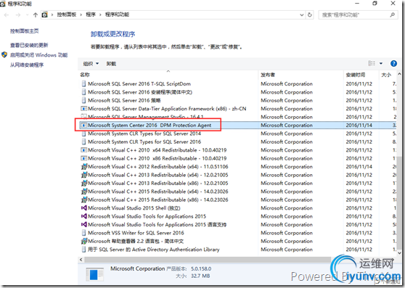Select icon of System Center 2016 DPM Protection Agent
This screenshot has height=288, width=405.
click(83, 126)
